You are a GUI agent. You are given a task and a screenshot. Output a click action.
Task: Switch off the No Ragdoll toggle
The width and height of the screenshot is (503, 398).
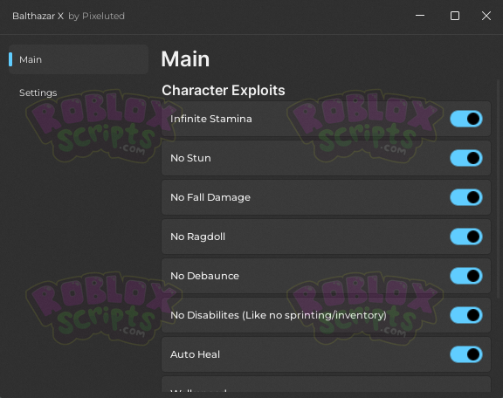466,237
